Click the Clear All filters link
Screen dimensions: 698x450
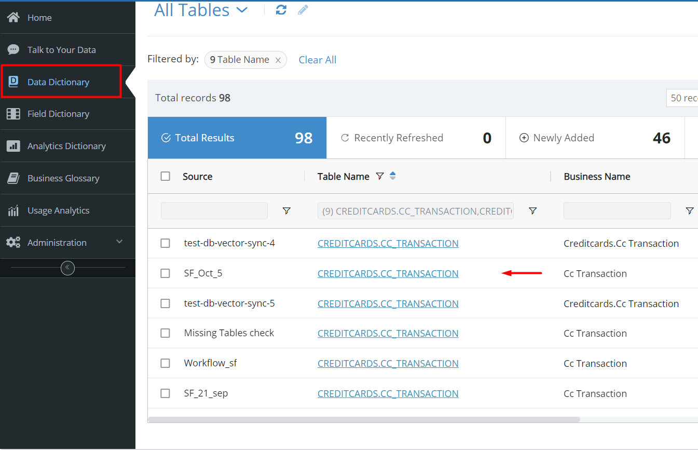click(x=317, y=60)
